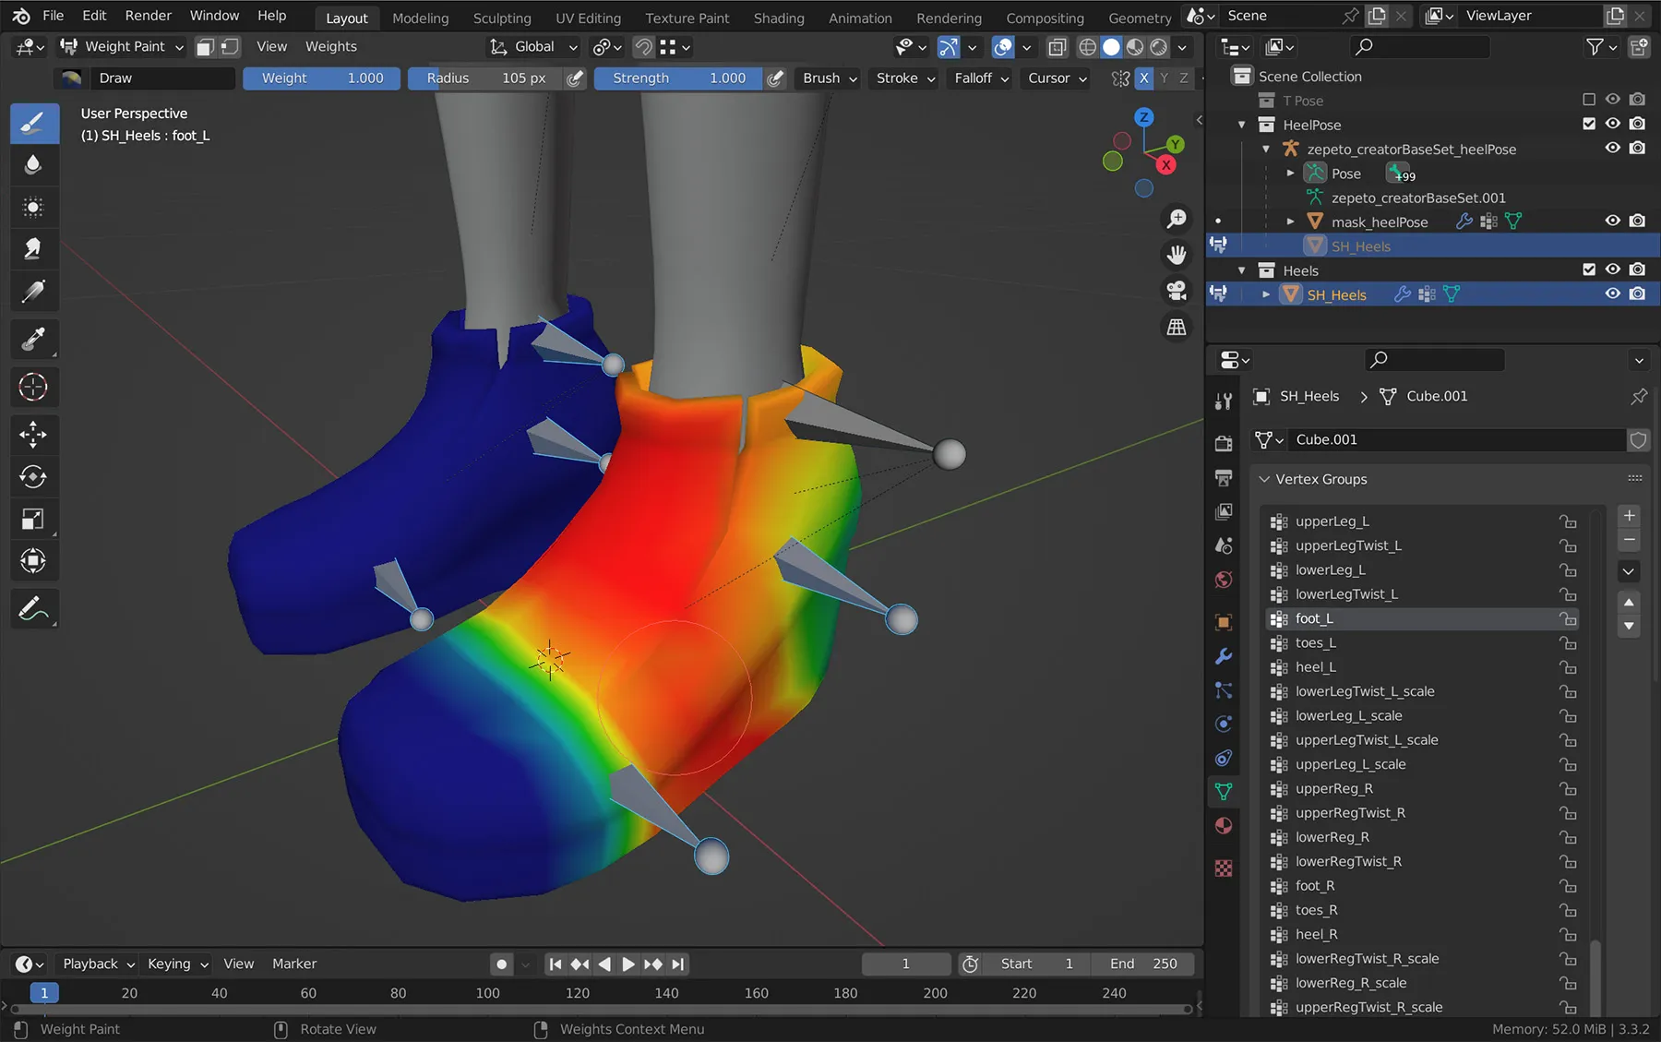Toggle HeelPose collection exclude checkbox

pos(1588,124)
